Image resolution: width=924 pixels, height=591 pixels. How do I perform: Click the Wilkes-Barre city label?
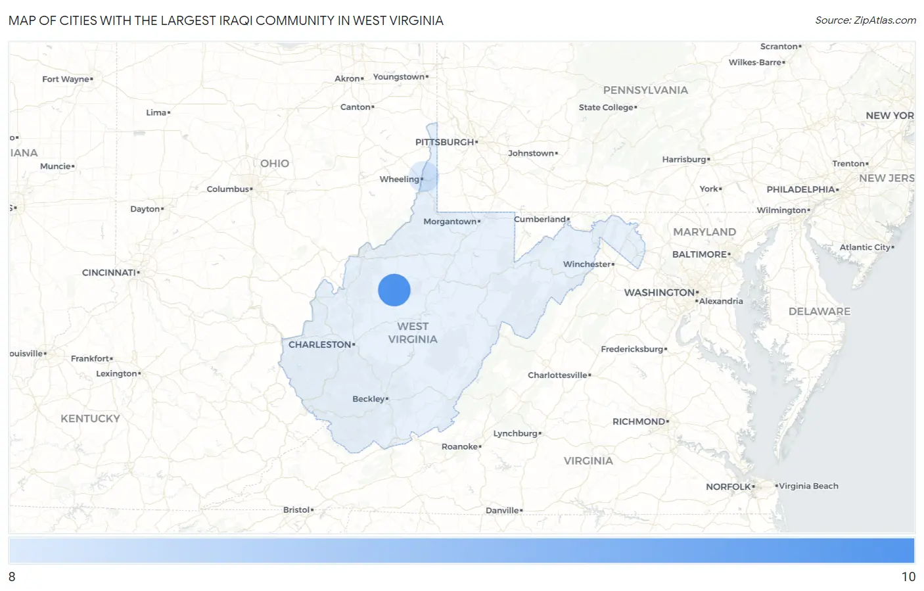[756, 62]
